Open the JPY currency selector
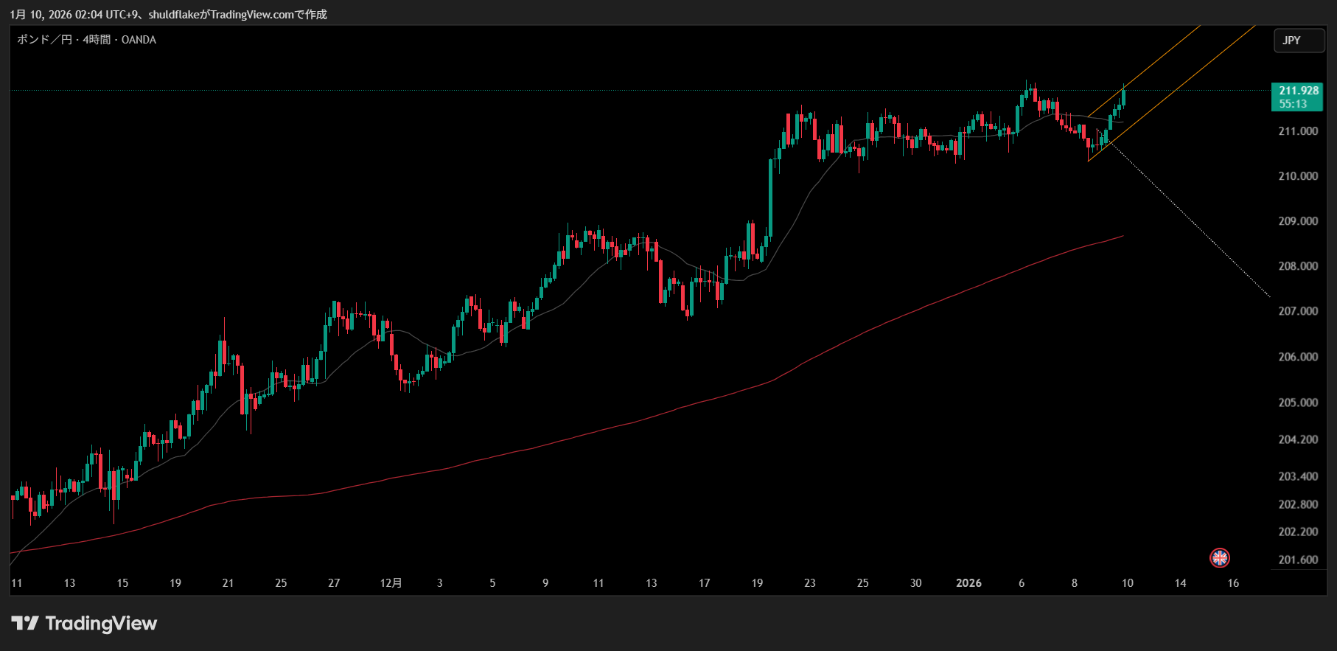Screen dimensions: 1337x651 (x=1299, y=41)
